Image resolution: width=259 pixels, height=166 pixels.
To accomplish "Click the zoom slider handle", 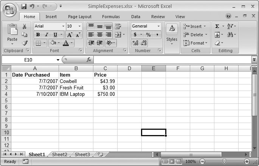I will click(224, 161).
